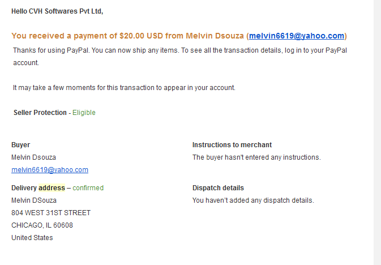Click 'Melvin DSouza' name under Delivery address
This screenshot has width=381, height=265.
click(34, 200)
